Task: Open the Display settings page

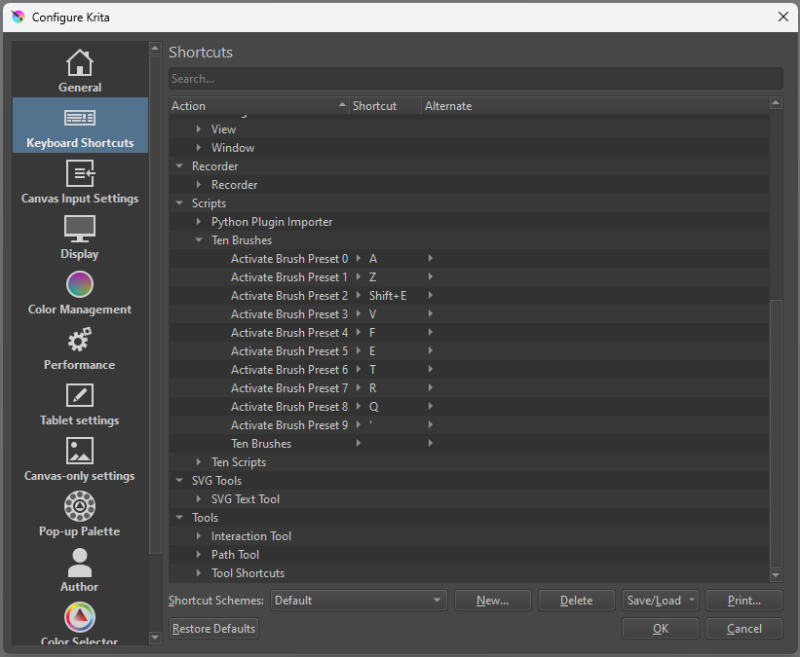Action: tap(80, 237)
